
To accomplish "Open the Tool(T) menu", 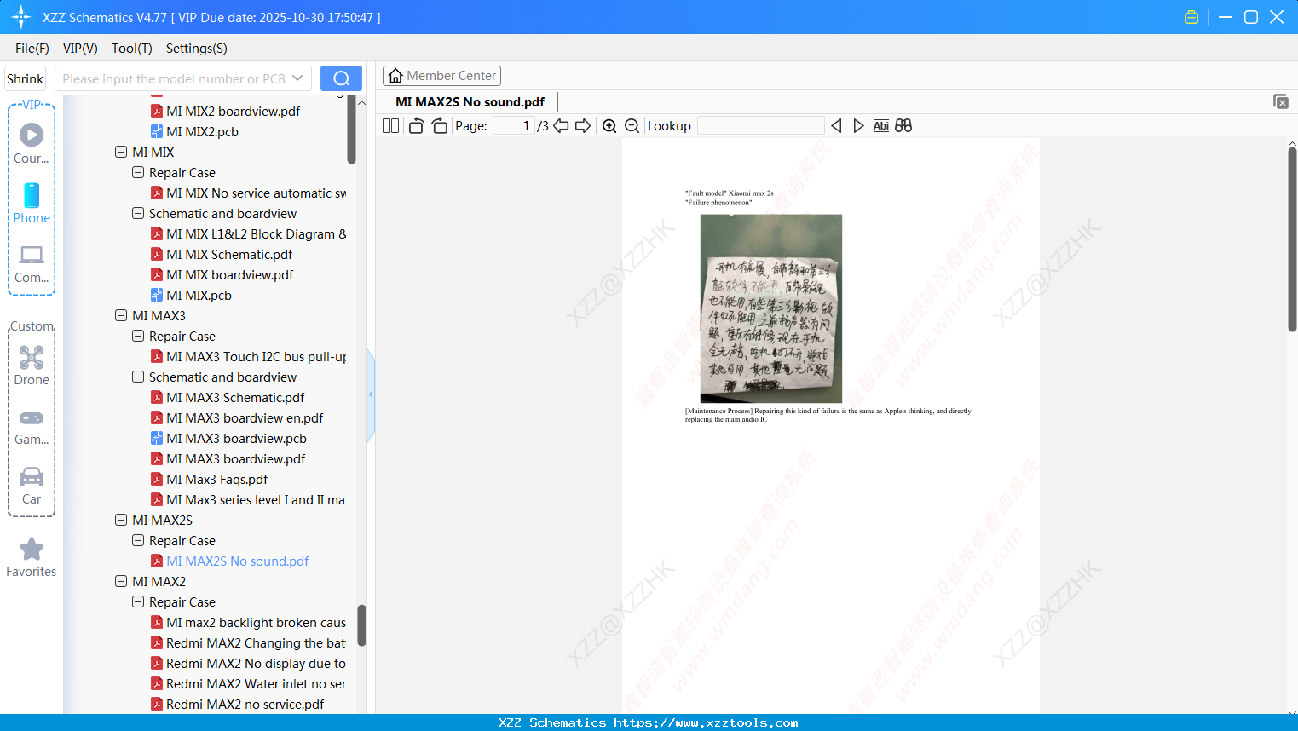I will coord(132,49).
